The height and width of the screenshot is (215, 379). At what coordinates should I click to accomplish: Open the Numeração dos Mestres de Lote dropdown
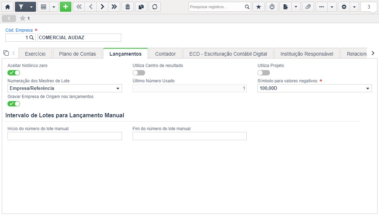click(65, 88)
